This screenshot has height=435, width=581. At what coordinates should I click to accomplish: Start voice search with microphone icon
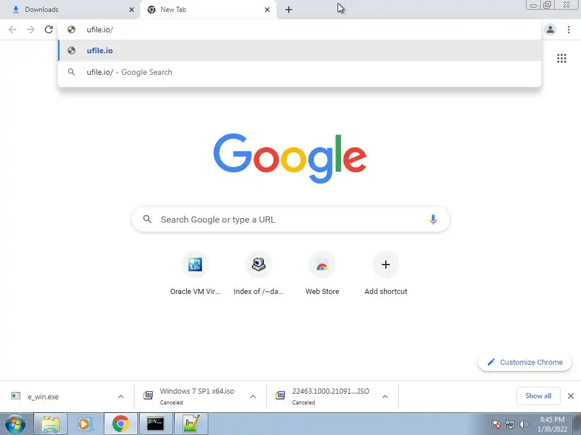[433, 219]
